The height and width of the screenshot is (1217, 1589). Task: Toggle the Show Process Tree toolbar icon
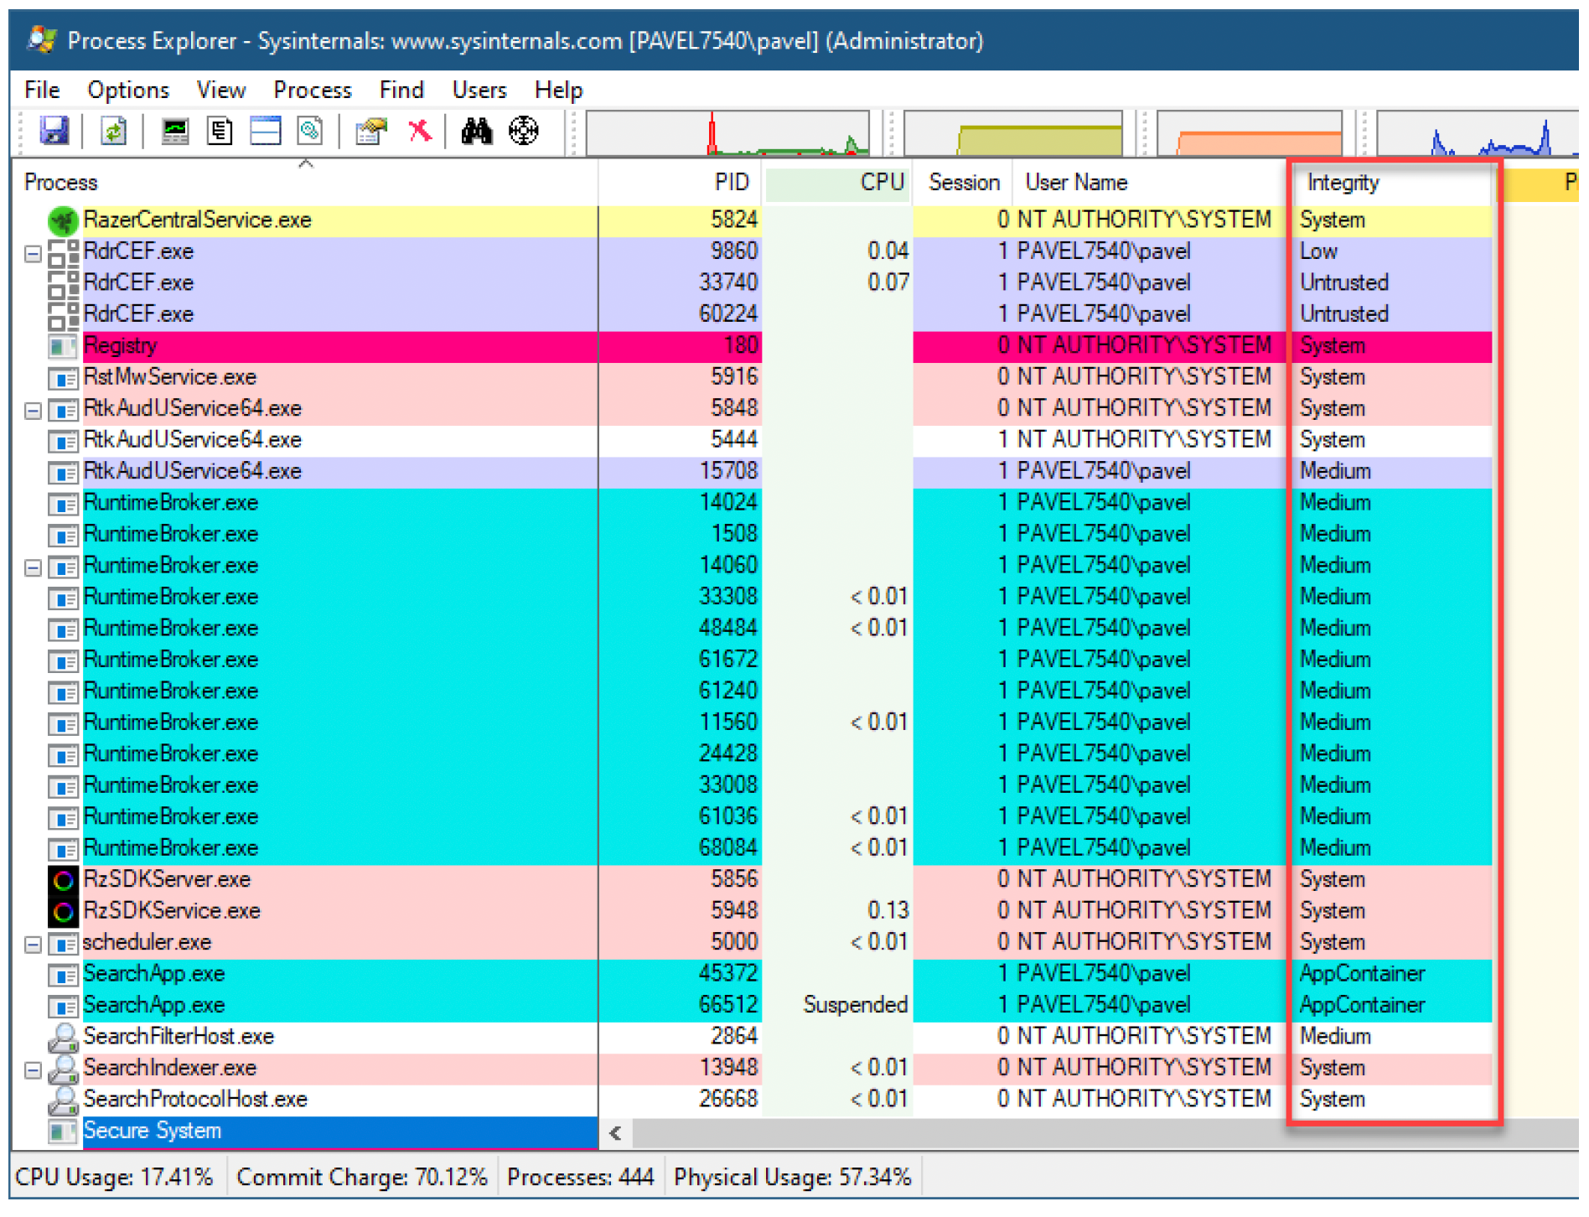(x=220, y=132)
